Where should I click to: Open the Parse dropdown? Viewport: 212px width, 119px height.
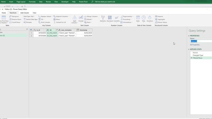[x=88, y=22]
